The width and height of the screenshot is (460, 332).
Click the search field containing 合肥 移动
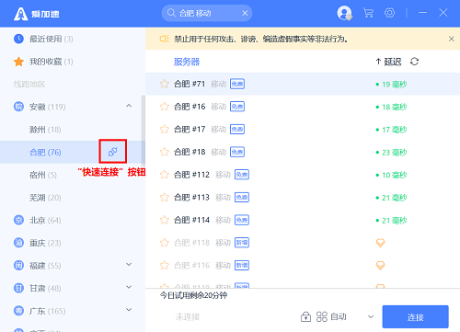click(x=207, y=13)
